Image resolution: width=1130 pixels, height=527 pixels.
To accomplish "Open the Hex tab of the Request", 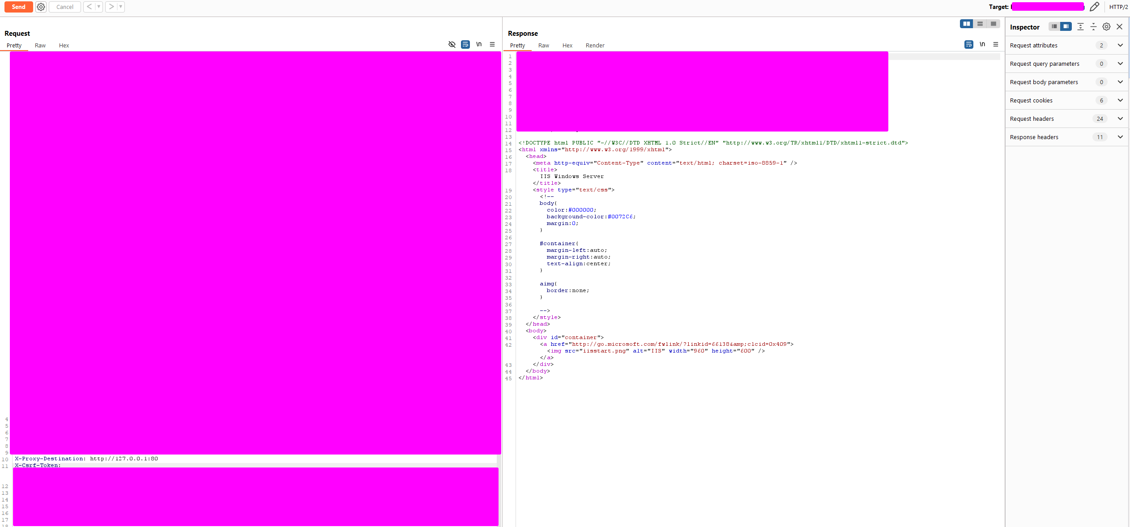I will (x=64, y=45).
